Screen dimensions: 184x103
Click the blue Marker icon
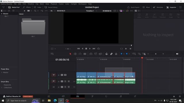[127, 54]
